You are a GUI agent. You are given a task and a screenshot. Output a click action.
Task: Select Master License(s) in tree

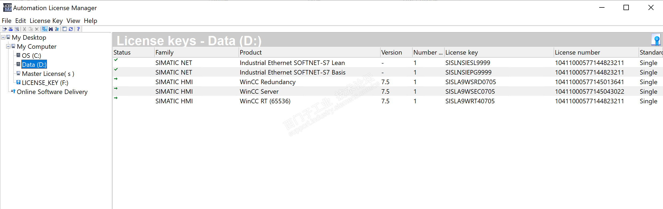coord(48,74)
